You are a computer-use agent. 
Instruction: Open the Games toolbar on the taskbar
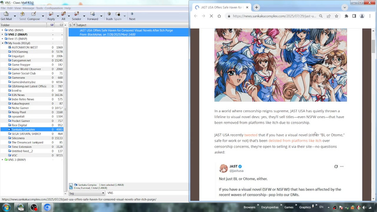tap(289, 207)
